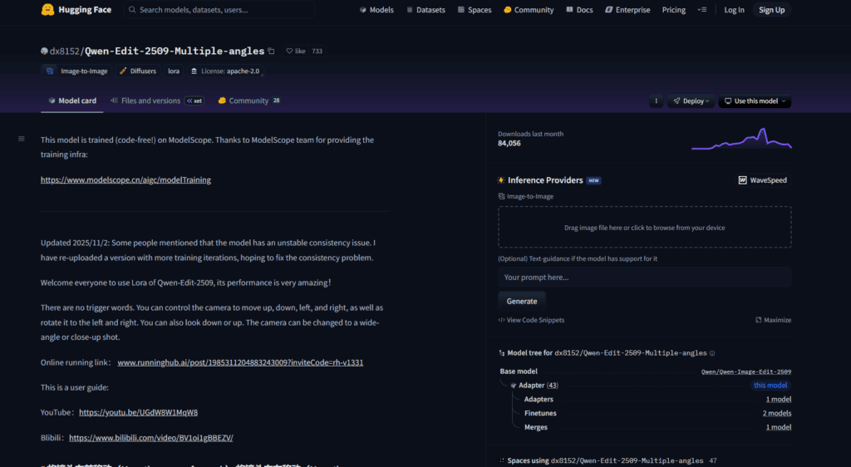851x467 pixels.
Task: Open Enterprise in the top navigation
Action: [x=627, y=10]
